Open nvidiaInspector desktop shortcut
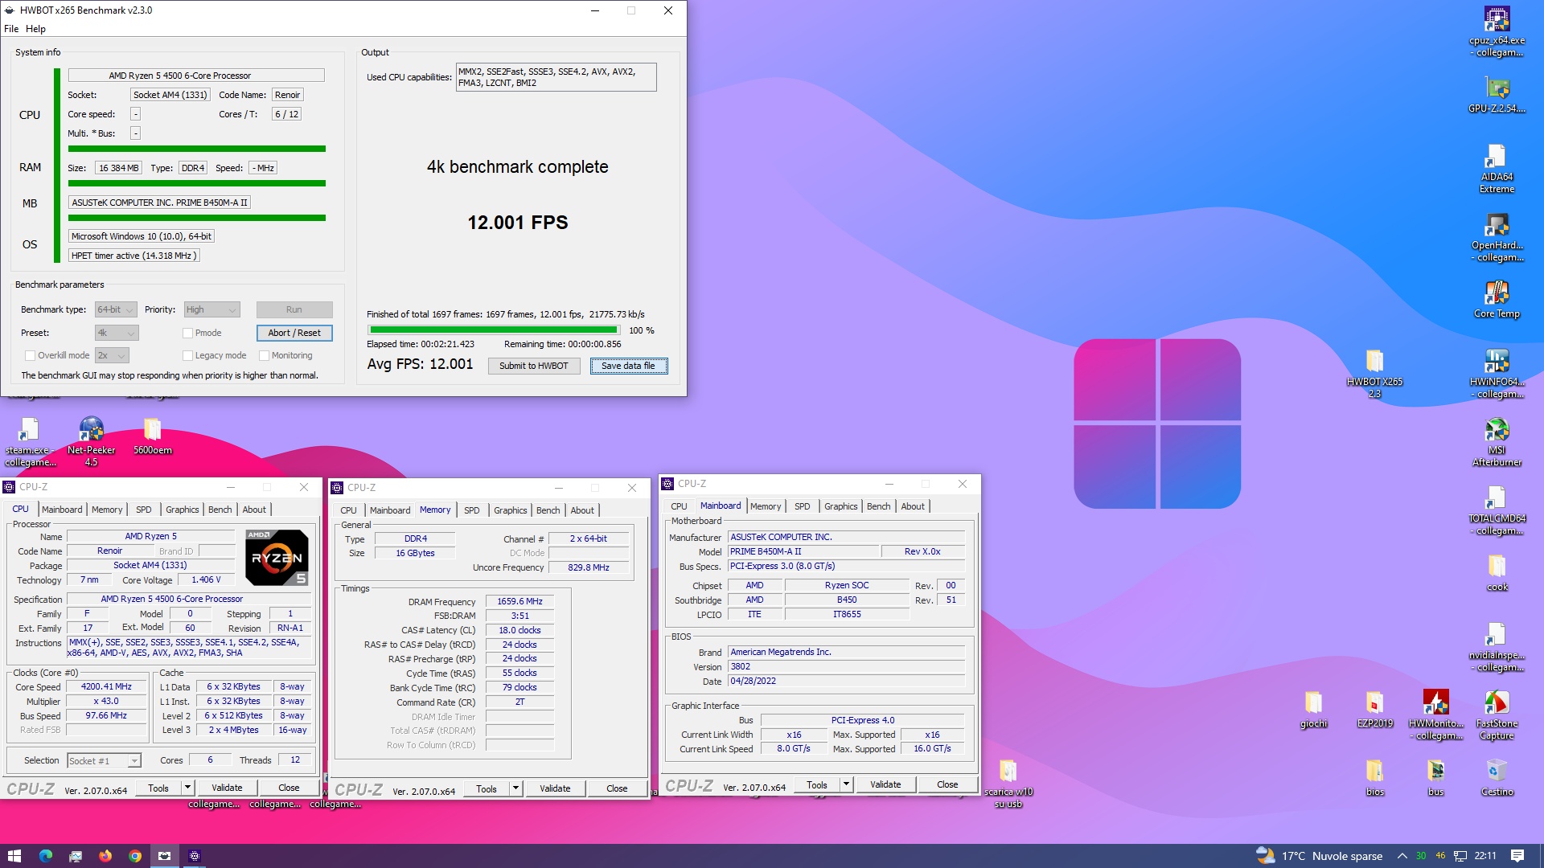 coord(1497,647)
